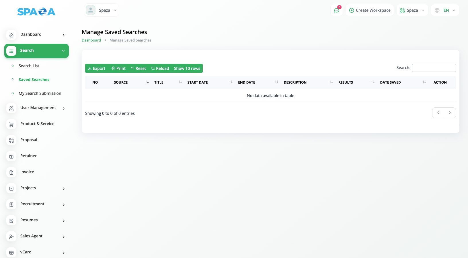Open the Show 10 rows dropdown
This screenshot has width=468, height=258.
click(187, 68)
